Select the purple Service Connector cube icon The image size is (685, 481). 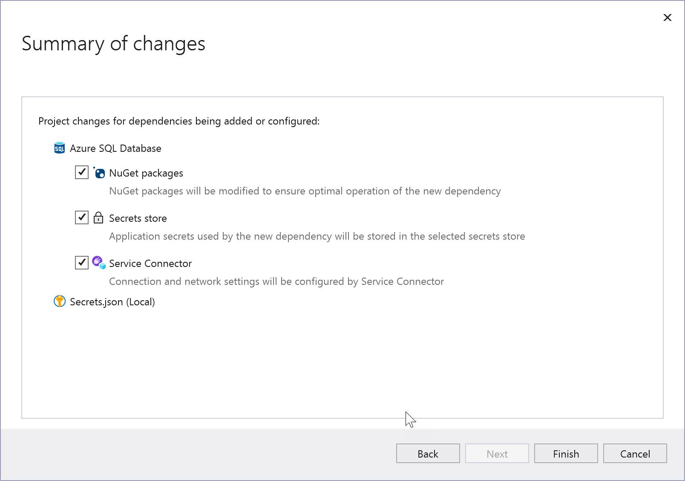(98, 263)
